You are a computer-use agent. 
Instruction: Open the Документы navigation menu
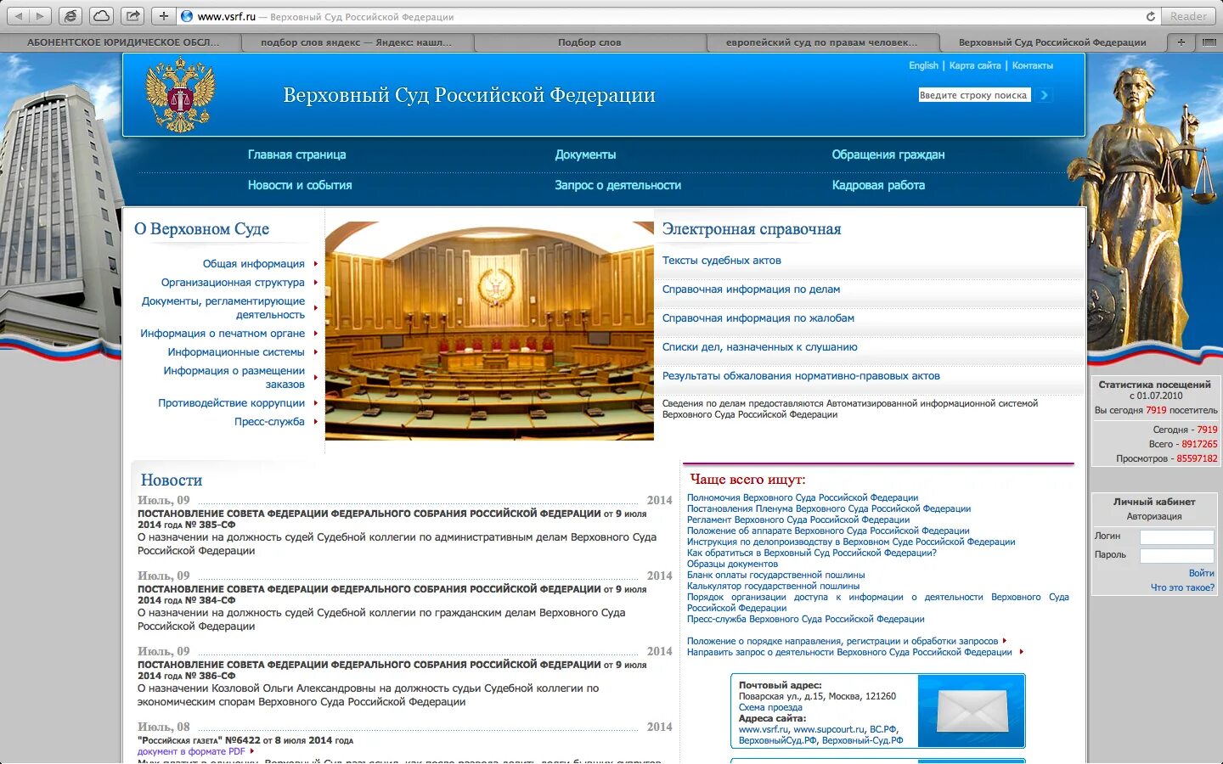click(585, 154)
